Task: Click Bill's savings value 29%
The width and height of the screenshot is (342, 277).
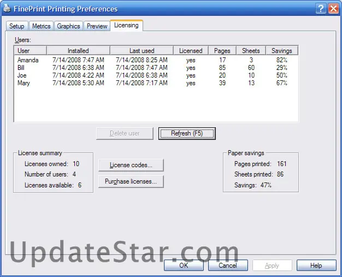Action: [x=282, y=68]
